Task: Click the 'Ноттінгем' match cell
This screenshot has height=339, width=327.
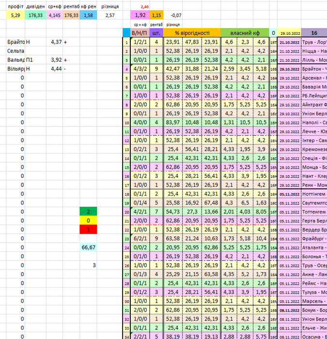Action: click(314, 194)
